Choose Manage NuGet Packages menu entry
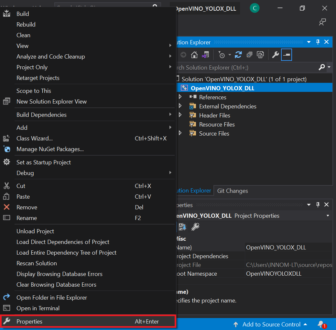 point(50,149)
